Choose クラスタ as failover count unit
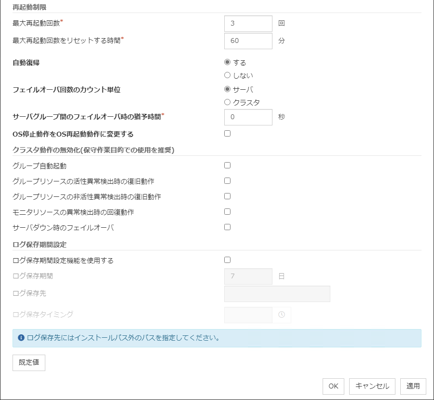The height and width of the screenshot is (400, 434). coord(228,102)
